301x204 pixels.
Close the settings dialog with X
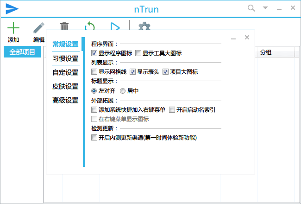247,38
